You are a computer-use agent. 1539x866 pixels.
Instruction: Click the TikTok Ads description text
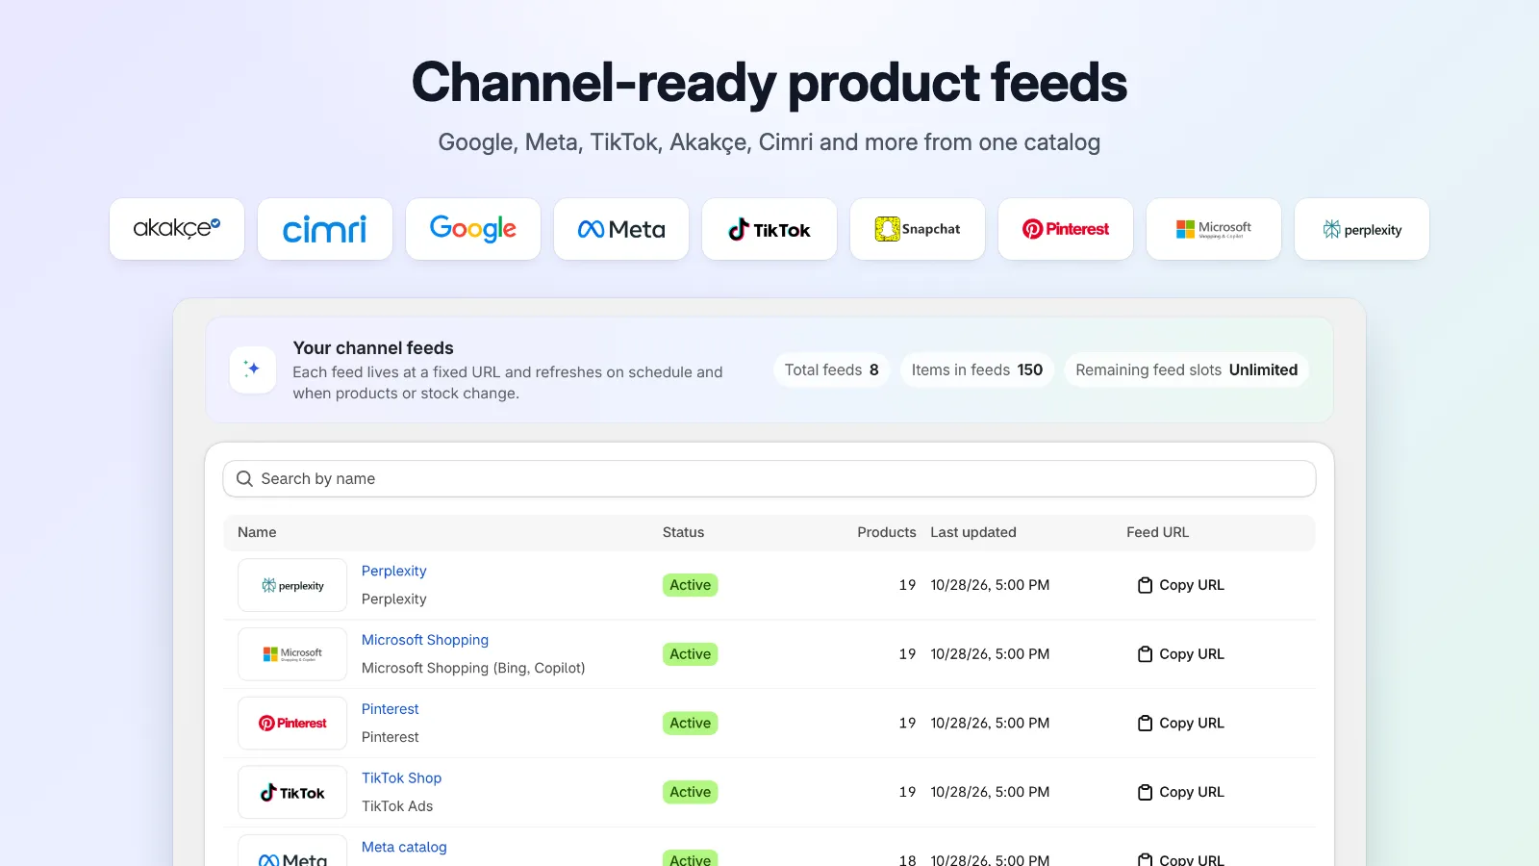pyautogui.click(x=397, y=806)
